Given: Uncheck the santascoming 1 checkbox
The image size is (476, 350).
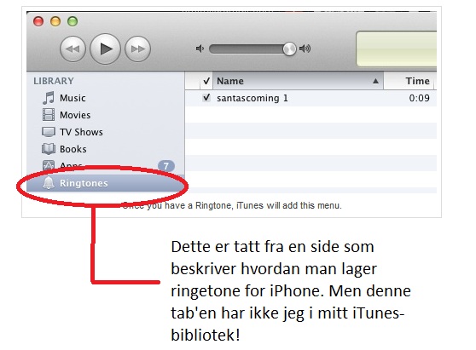Looking at the screenshot, I should [x=206, y=98].
